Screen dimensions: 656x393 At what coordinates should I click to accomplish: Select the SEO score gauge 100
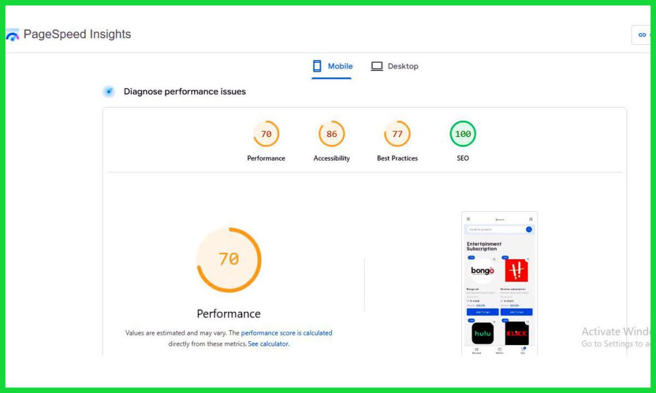coord(463,134)
